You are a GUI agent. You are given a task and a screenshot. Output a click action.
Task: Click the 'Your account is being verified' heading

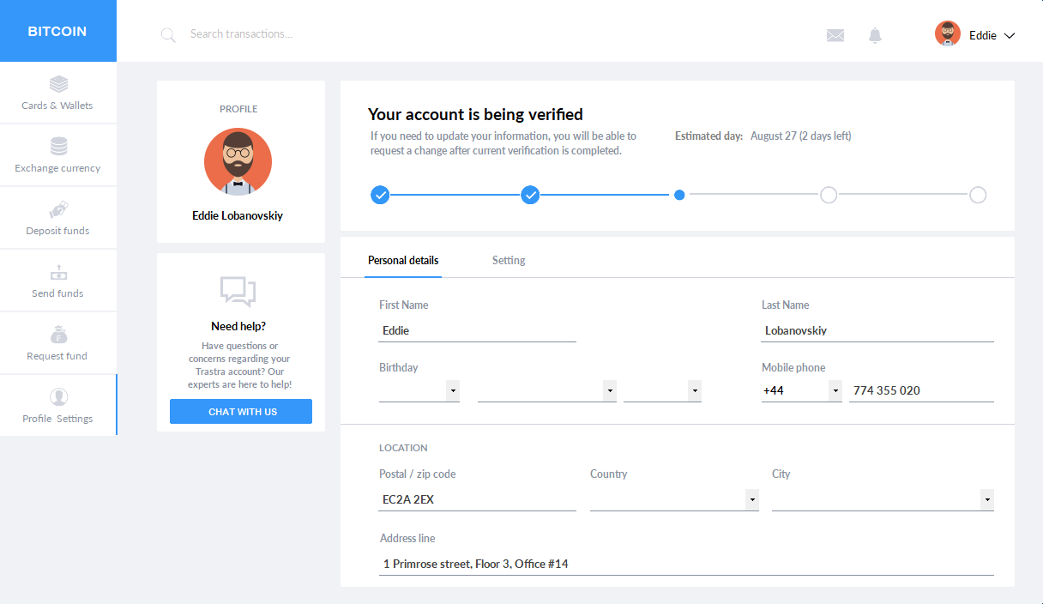click(475, 115)
